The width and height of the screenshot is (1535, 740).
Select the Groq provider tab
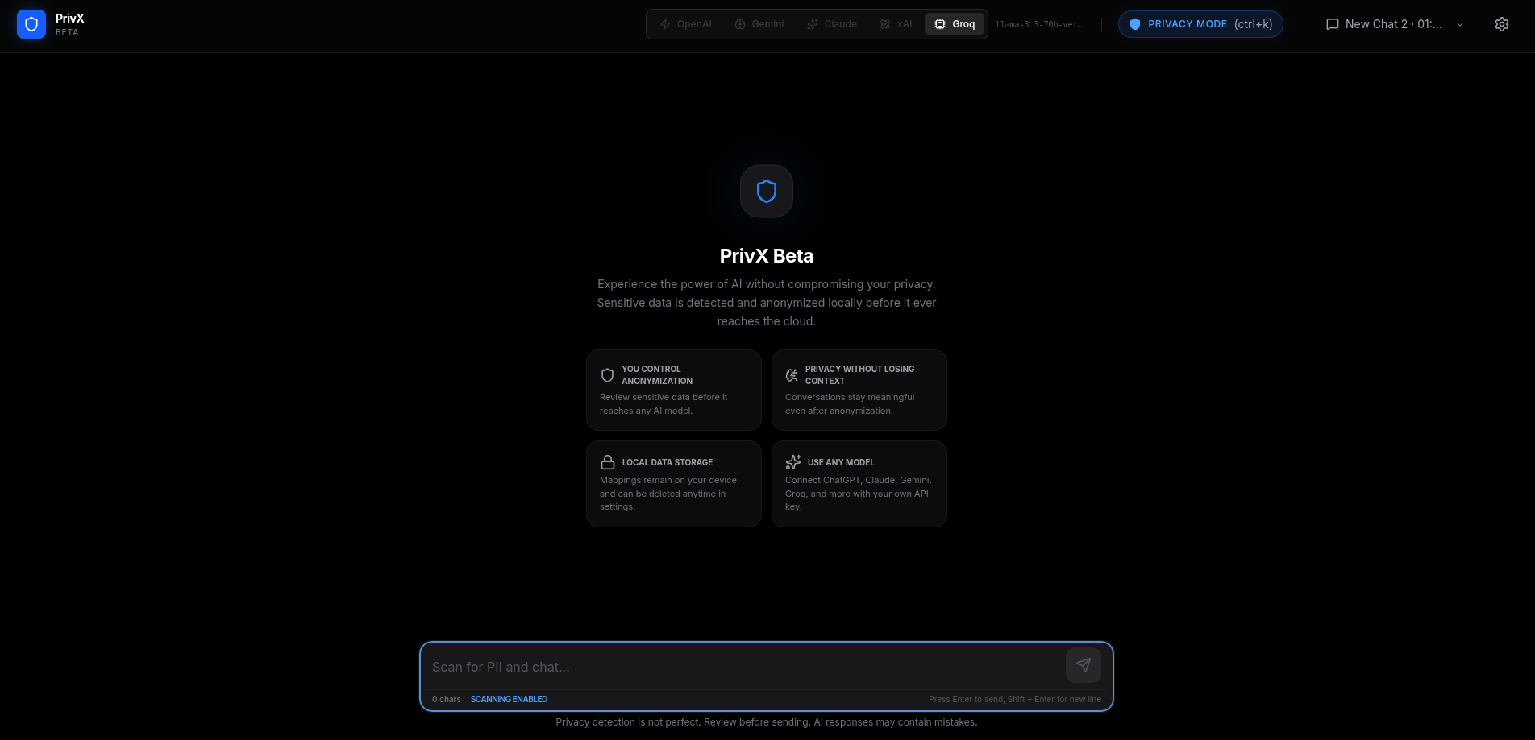(x=955, y=24)
